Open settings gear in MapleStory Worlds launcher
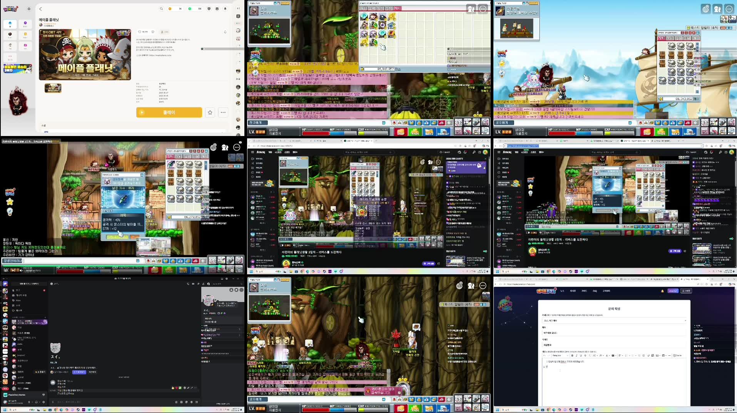Screen dimensions: 737x413 pos(29,9)
